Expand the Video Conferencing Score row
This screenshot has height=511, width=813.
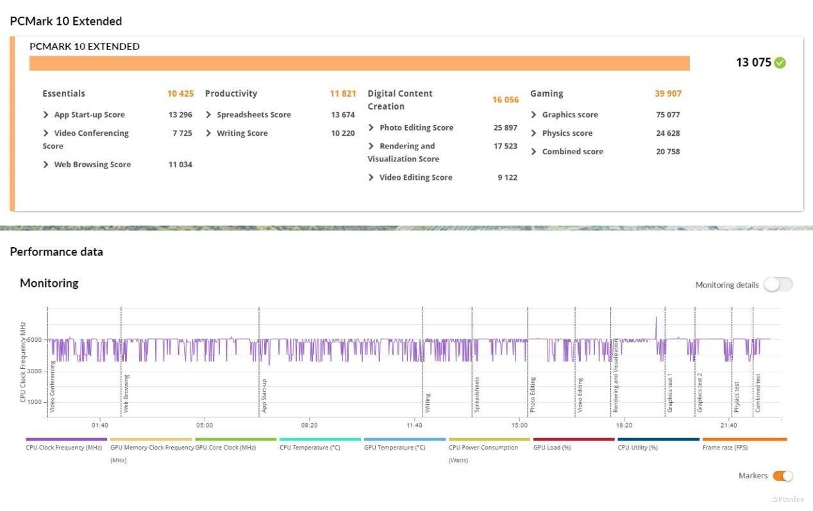coord(46,133)
